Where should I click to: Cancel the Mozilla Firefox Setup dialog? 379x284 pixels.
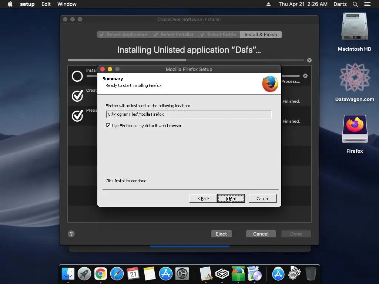[x=263, y=199]
